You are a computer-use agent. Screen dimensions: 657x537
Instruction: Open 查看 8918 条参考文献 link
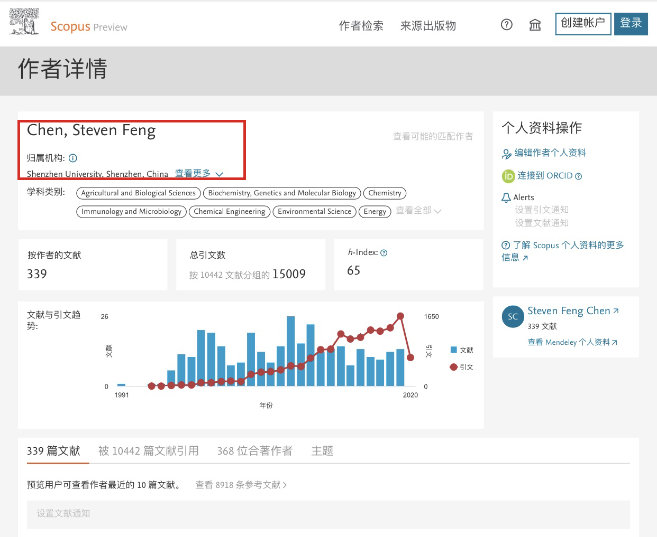[x=241, y=485]
